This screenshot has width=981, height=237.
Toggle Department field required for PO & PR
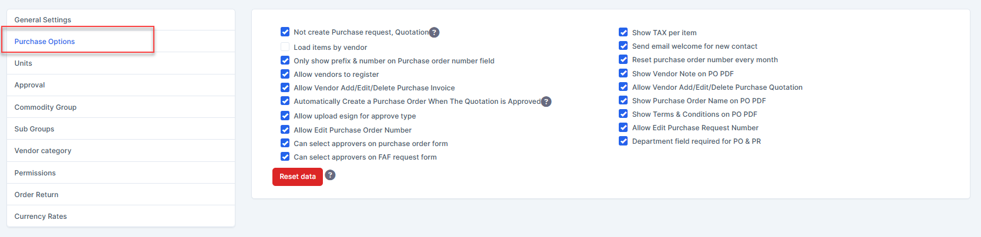pyautogui.click(x=623, y=141)
